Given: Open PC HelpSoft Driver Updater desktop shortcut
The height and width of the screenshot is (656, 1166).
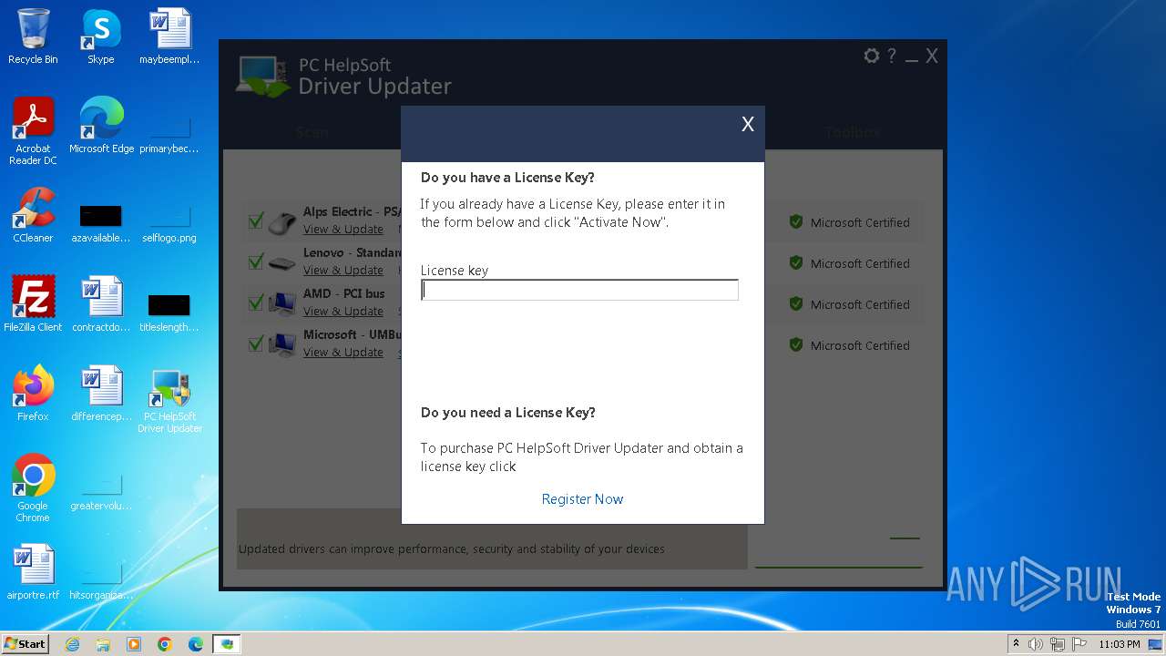Looking at the screenshot, I should tap(169, 401).
